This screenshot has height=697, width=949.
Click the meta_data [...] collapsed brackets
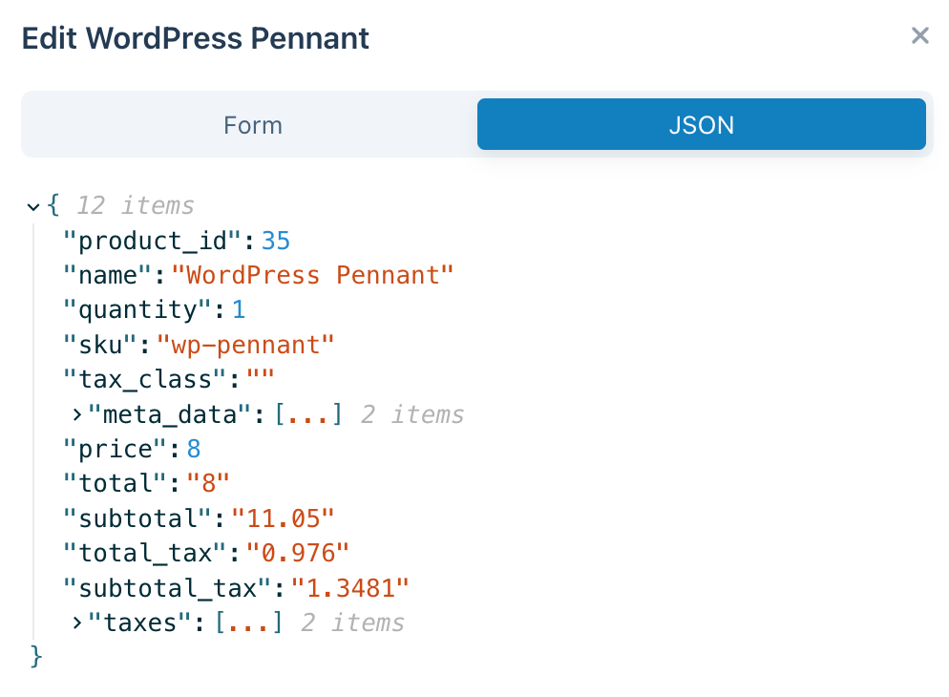click(x=308, y=415)
